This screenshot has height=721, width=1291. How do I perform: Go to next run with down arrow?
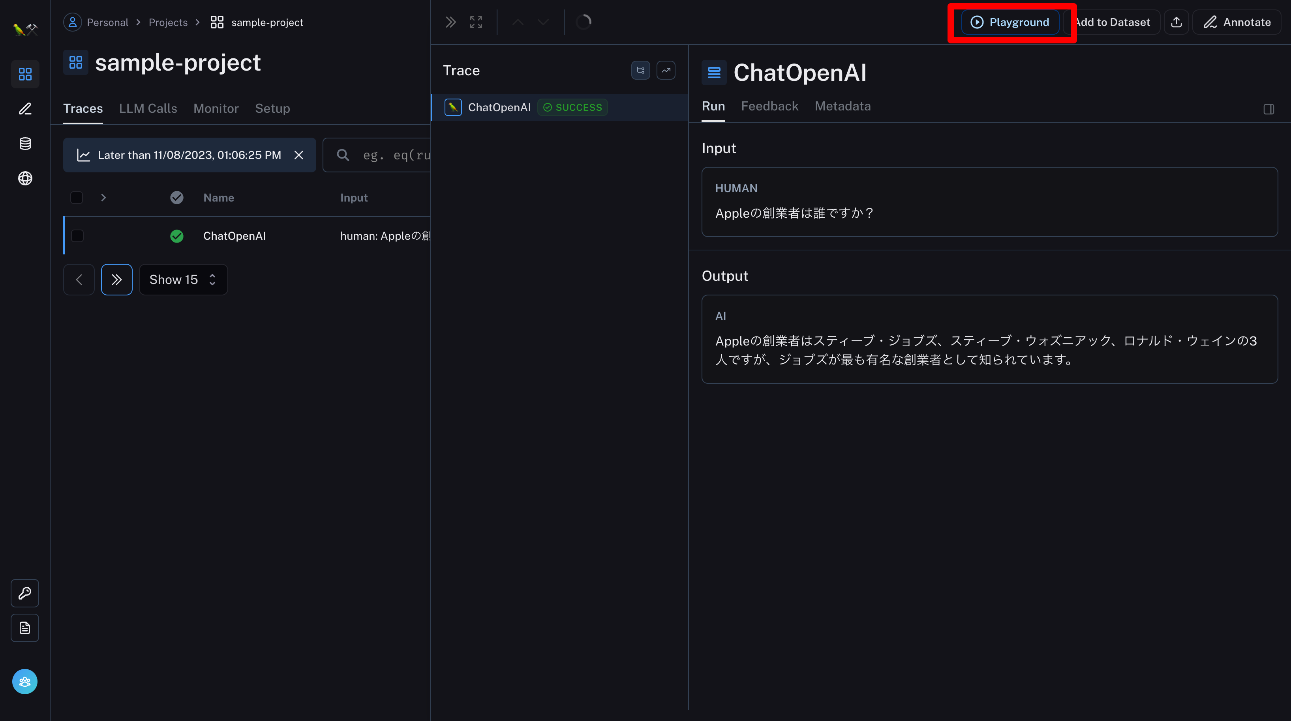pyautogui.click(x=543, y=22)
